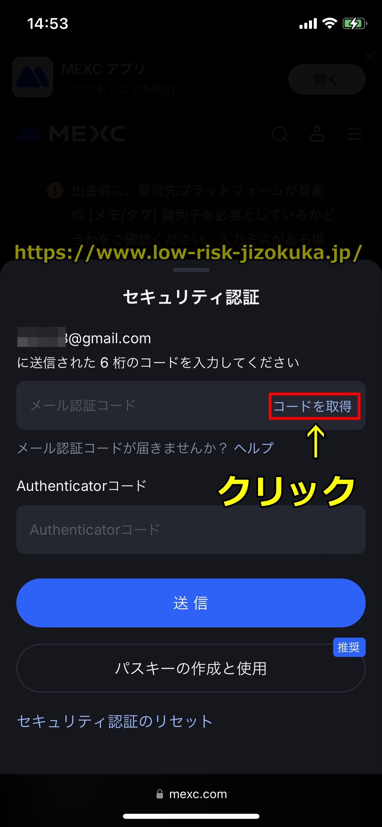The width and height of the screenshot is (382, 827).
Task: Tap the warning exclamation icon
Action: (55, 190)
